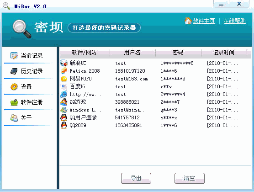Select the QQ游戏 entry
Image resolution: width=254 pixels, height=192 pixels.
(x=78, y=102)
